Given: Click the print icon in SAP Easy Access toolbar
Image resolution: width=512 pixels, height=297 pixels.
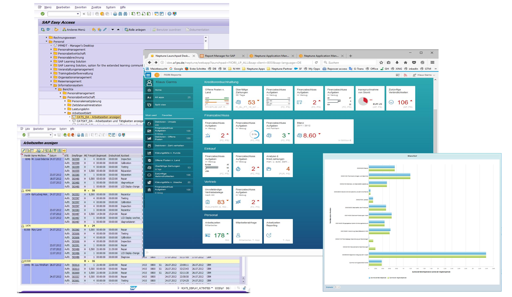Looking at the screenshot, I should (115, 14).
